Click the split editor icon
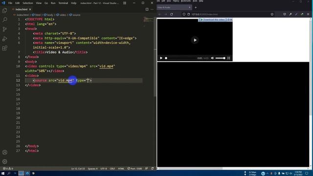 147,9
